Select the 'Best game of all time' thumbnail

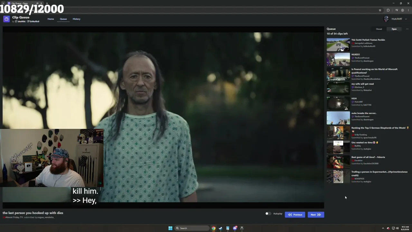[x=338, y=162]
